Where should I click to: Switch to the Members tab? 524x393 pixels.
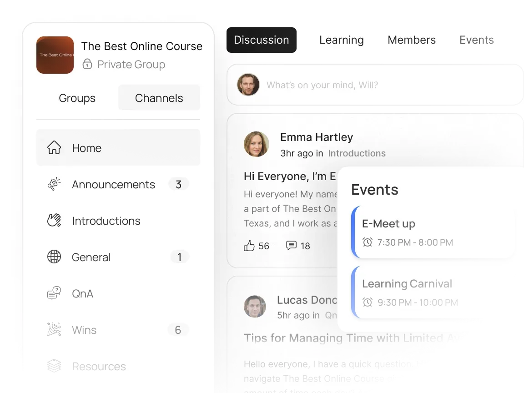[x=412, y=40]
